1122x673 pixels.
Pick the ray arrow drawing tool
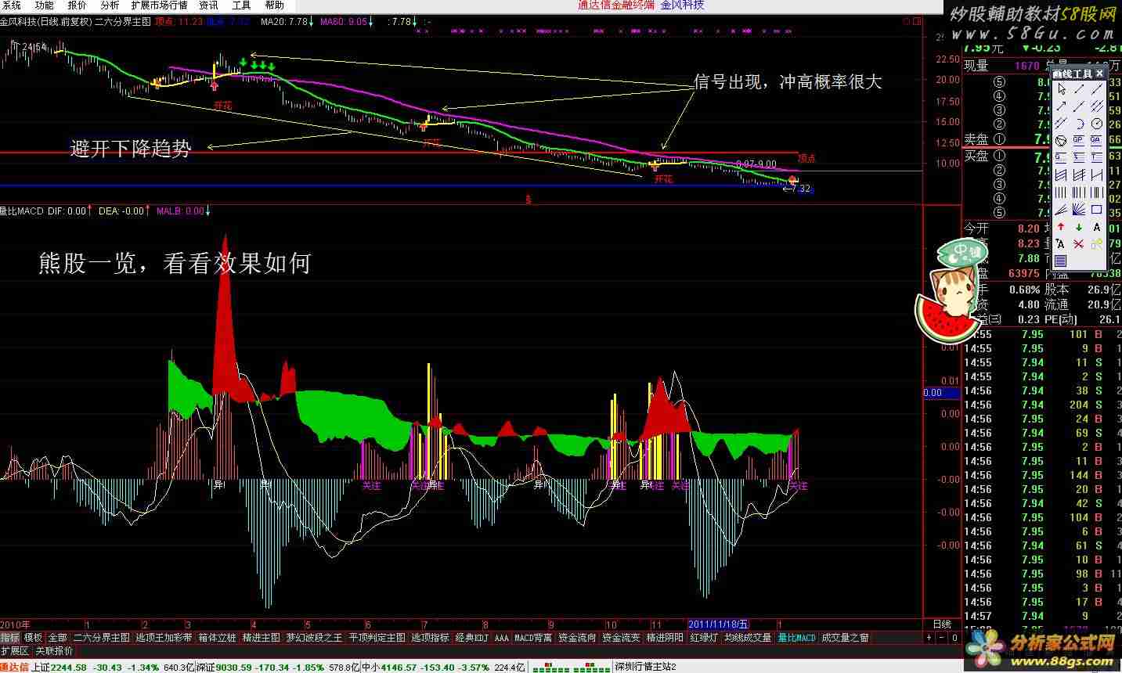coord(1061,107)
